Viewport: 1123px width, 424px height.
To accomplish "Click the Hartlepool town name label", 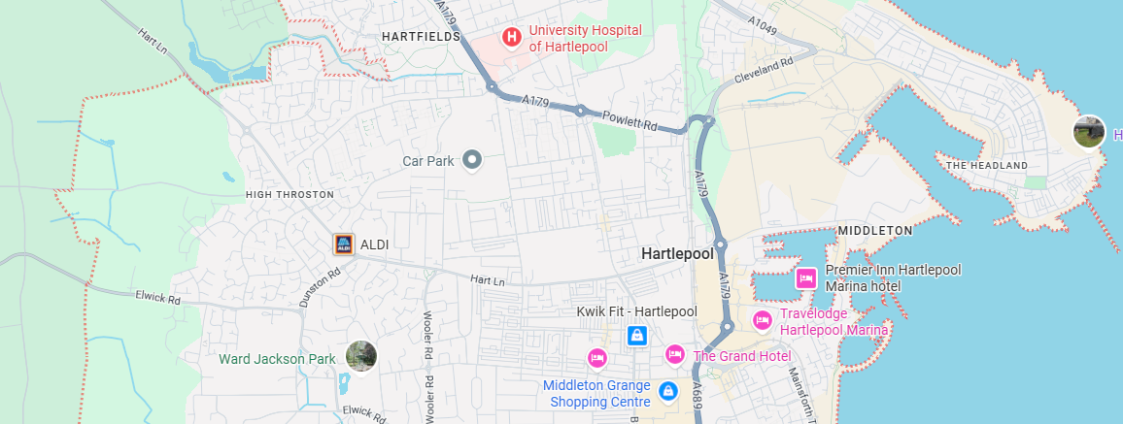I will click(677, 254).
